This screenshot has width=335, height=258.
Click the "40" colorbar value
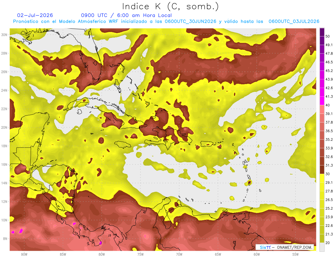tap(328, 105)
